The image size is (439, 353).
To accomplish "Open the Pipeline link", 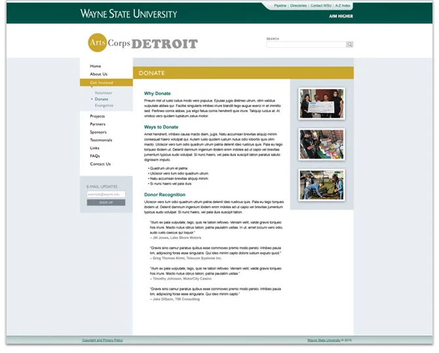I will click(x=280, y=6).
